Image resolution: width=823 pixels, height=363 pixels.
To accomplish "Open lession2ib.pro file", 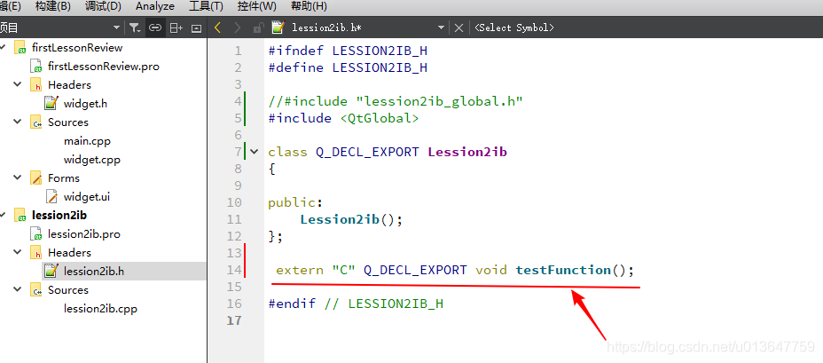I will [x=84, y=234].
